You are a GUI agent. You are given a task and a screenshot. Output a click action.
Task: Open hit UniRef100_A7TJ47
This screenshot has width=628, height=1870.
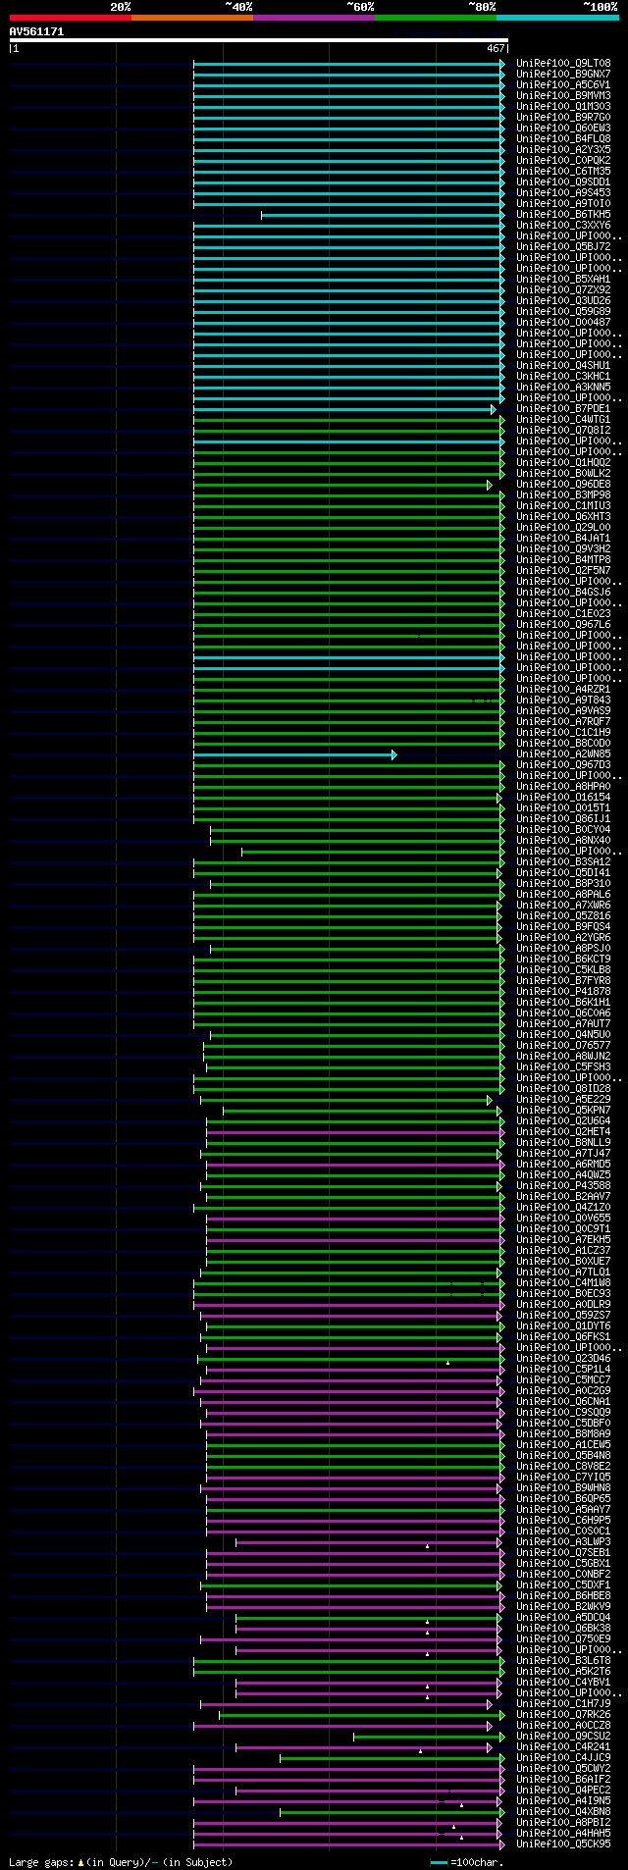click(x=563, y=1153)
